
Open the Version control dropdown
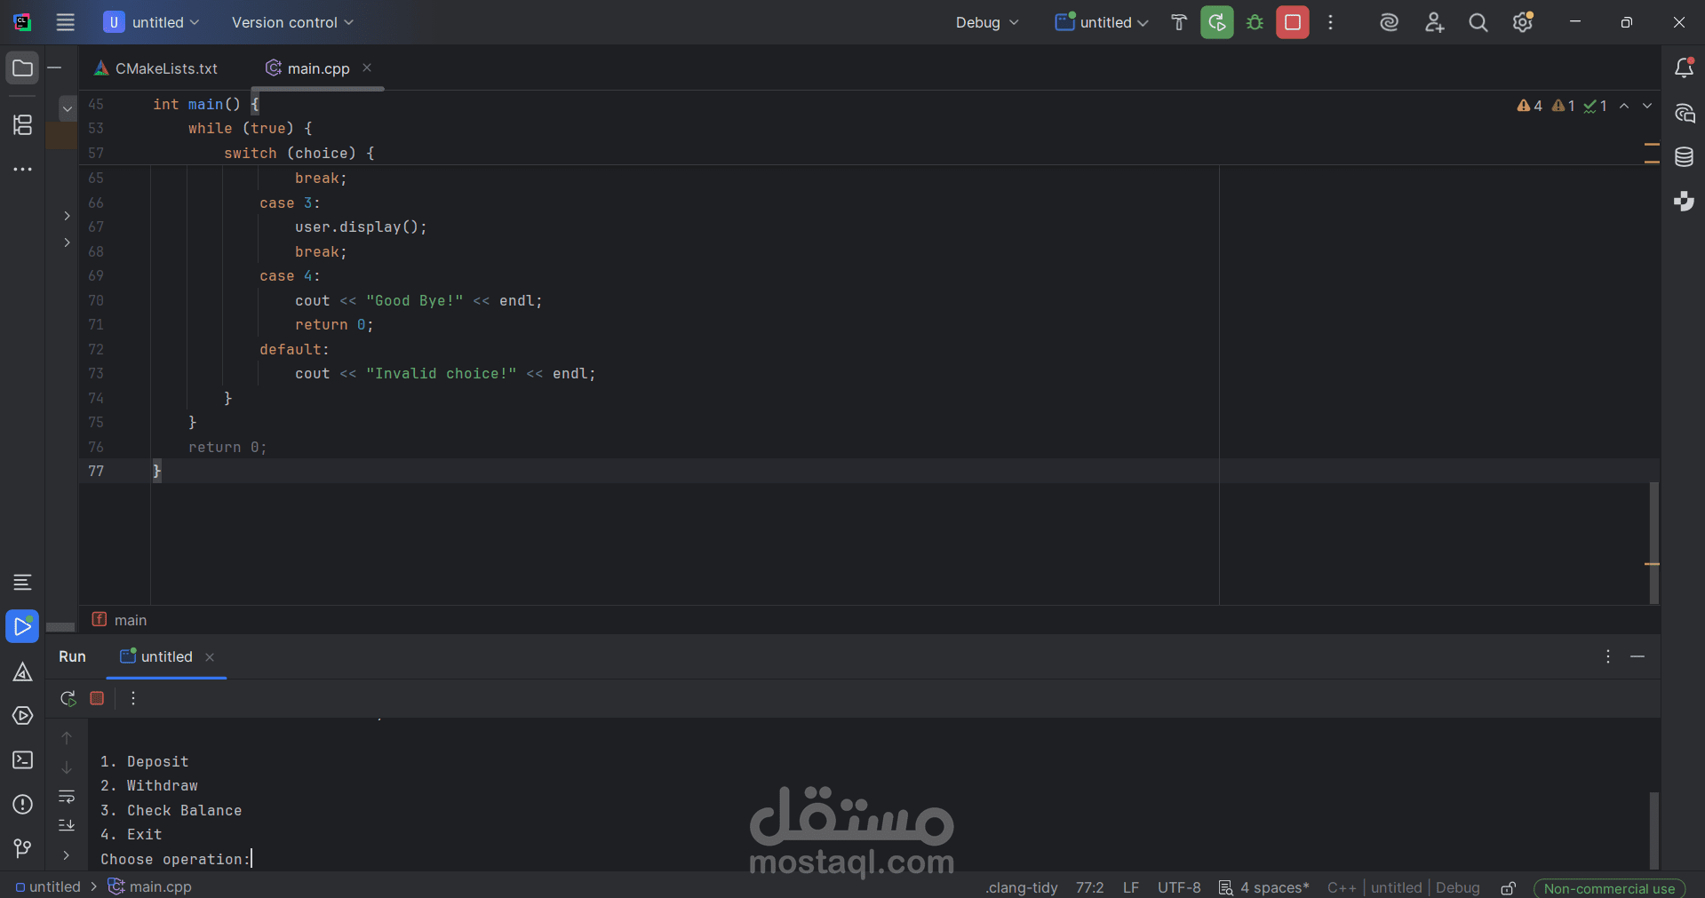click(292, 22)
